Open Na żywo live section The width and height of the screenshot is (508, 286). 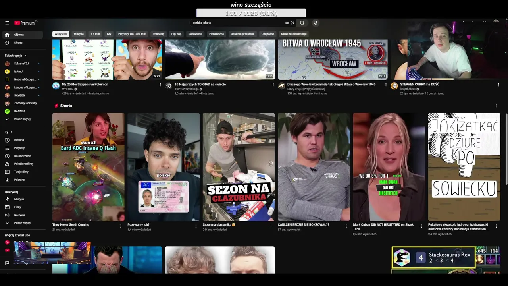pyautogui.click(x=23, y=215)
